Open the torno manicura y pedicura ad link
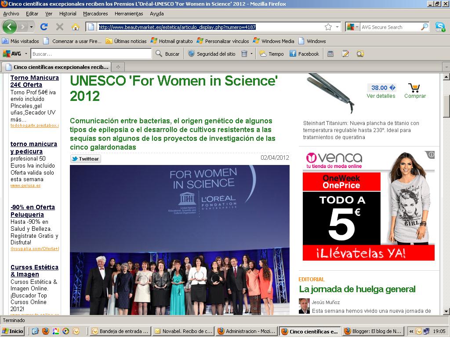This screenshot has width=450, height=358. (x=33, y=147)
